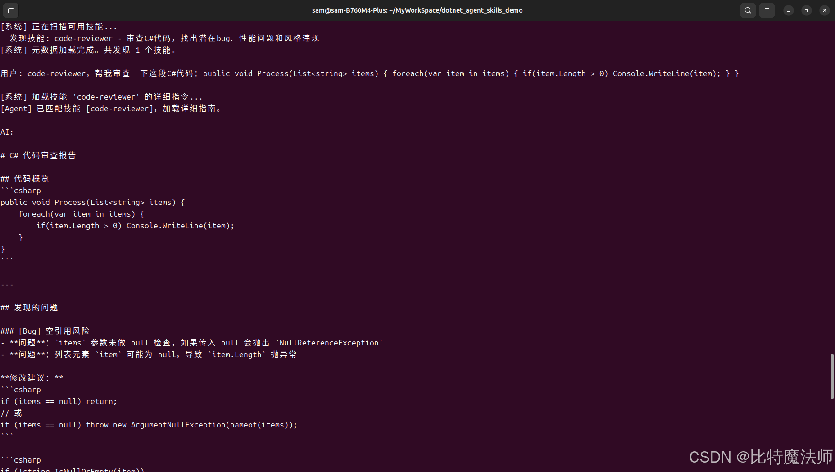Viewport: 835px width, 472px height.
Task: Click the line 'if(item.Length > 0) Console.WriteLine(item);'
Action: point(136,226)
